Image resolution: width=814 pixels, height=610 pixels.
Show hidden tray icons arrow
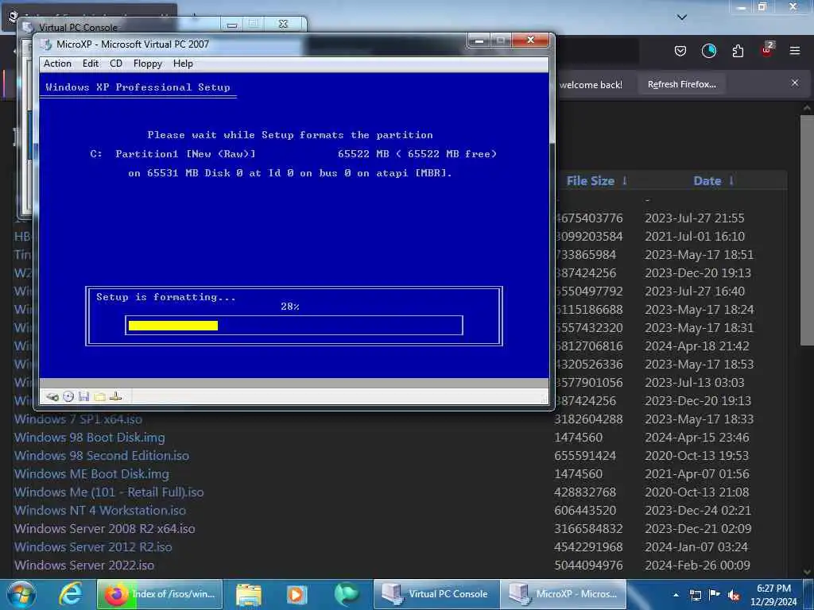pyautogui.click(x=676, y=595)
